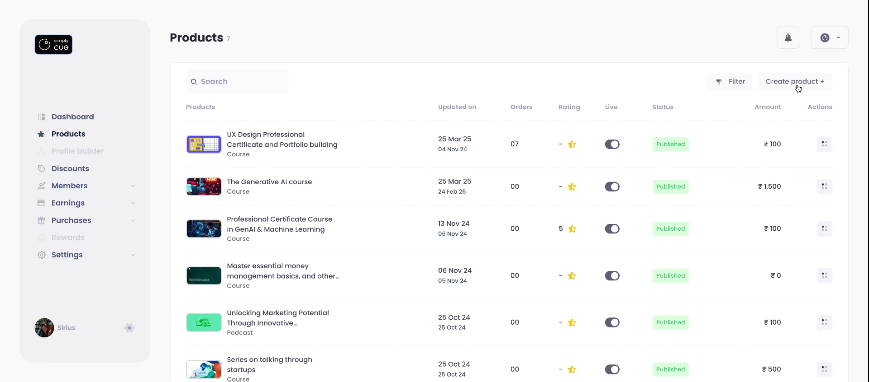Expand the Earnings sidebar submenu

(133, 203)
